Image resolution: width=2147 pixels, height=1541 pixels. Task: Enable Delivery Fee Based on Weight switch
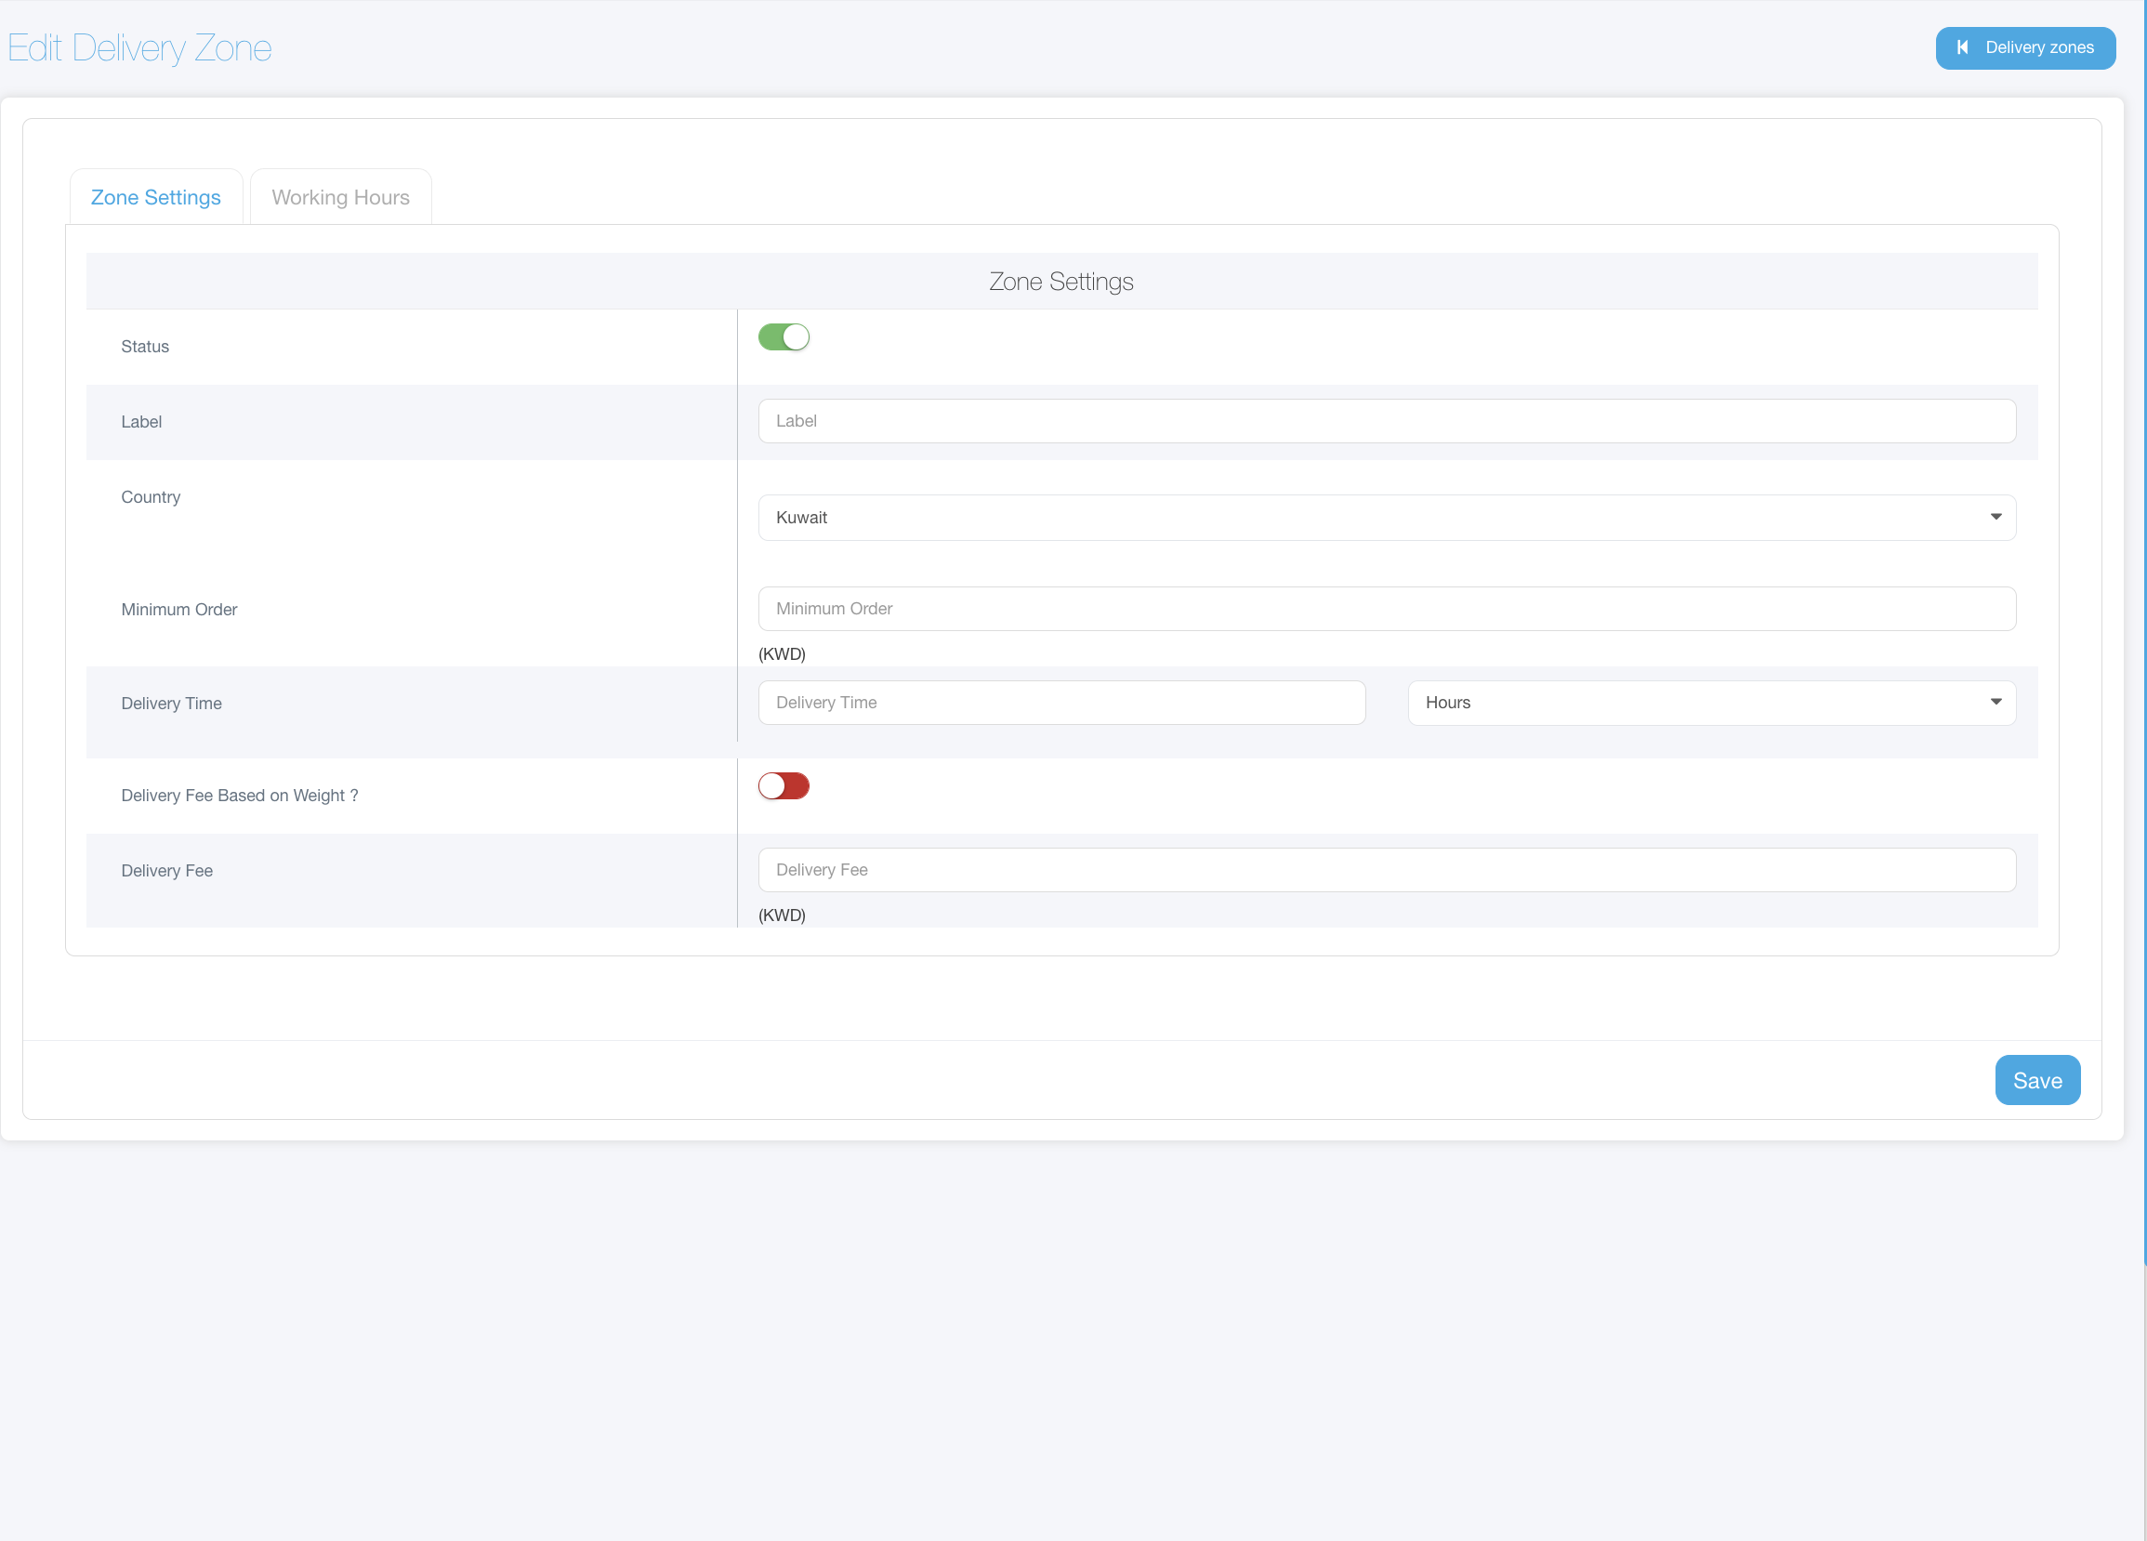783,785
